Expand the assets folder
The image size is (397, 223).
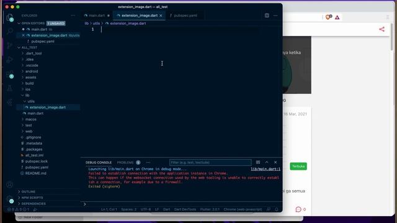30,77
